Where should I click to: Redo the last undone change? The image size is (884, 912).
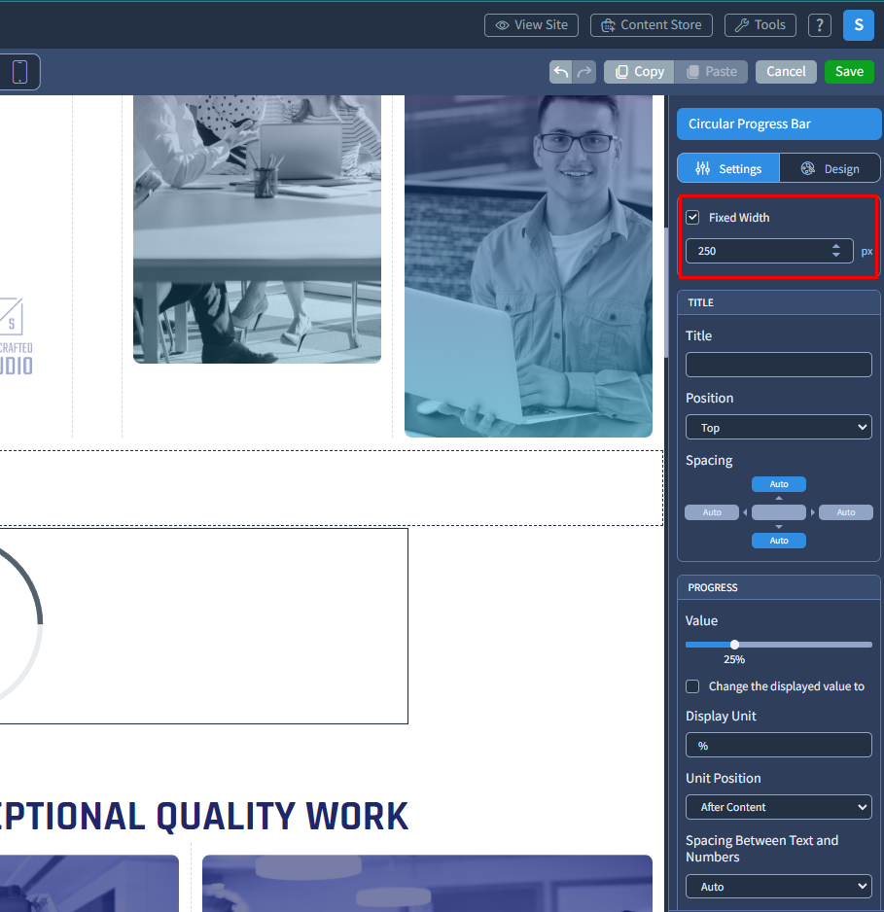(584, 72)
